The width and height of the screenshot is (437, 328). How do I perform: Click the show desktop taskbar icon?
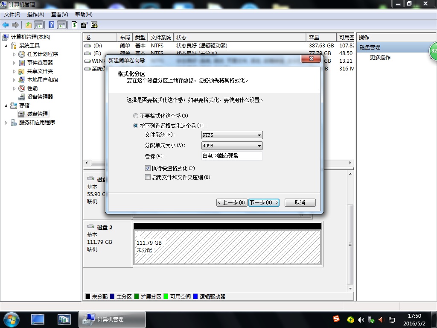38,319
